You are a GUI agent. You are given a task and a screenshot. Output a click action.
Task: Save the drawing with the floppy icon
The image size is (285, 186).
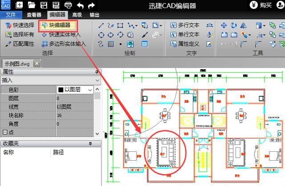click(44, 5)
